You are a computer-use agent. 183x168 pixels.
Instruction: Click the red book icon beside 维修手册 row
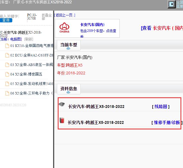point(62,120)
